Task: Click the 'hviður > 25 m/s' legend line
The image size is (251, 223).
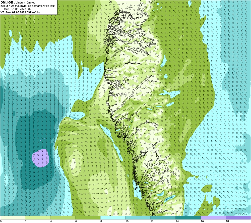Action: pos(28,6)
